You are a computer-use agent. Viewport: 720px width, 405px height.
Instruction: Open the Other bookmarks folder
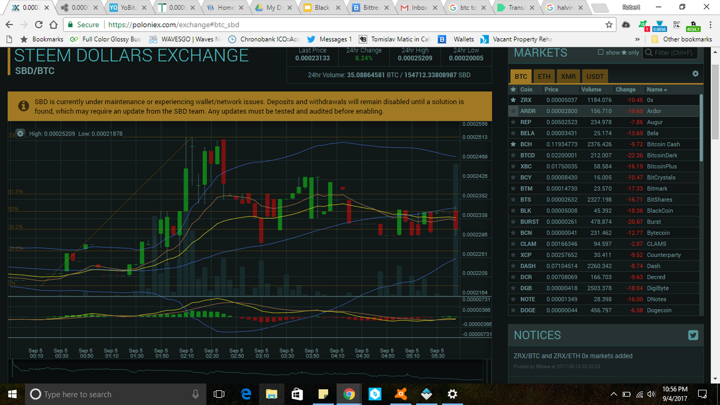tap(682, 39)
